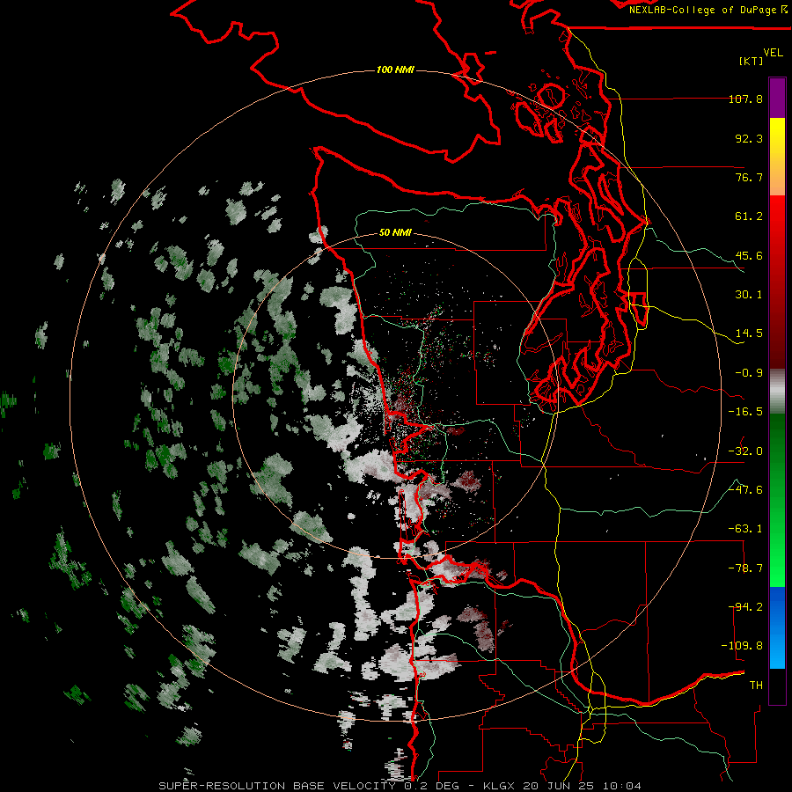The width and height of the screenshot is (792, 792).
Task: Click the 45.6 velocity scale value
Action: click(x=749, y=255)
